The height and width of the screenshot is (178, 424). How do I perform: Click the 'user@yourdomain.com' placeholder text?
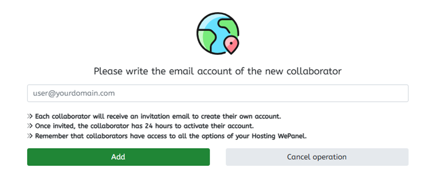coord(74,93)
